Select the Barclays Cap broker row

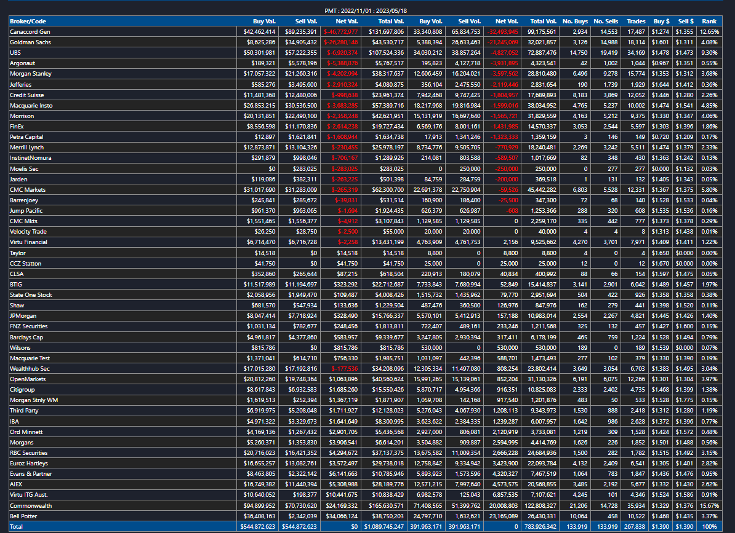pos(366,338)
